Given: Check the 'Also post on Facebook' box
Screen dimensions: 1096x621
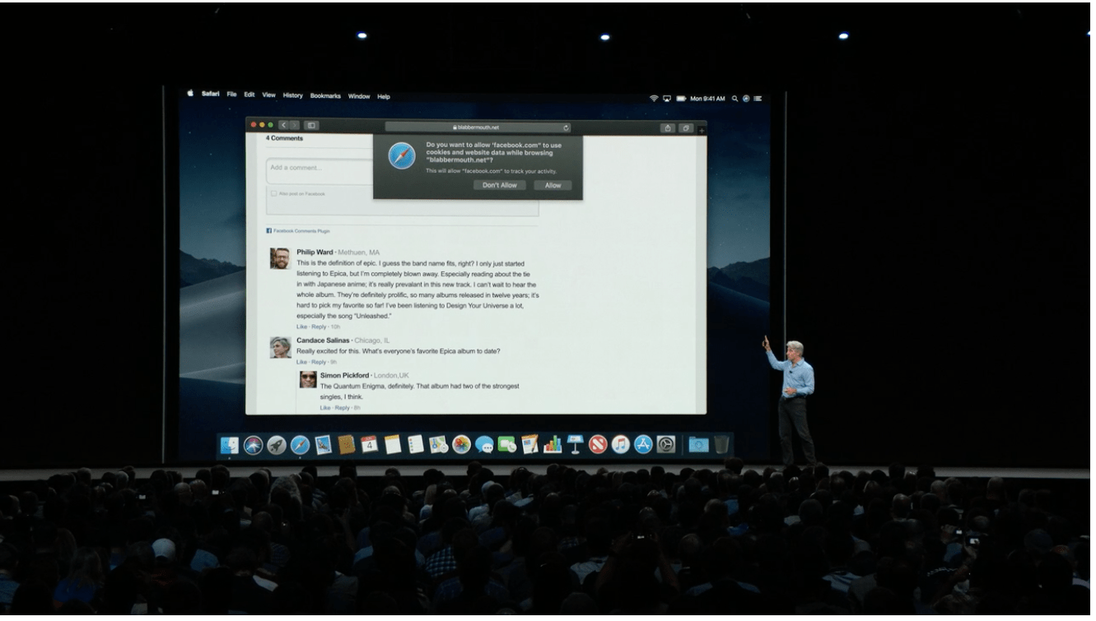Looking at the screenshot, I should [x=273, y=192].
